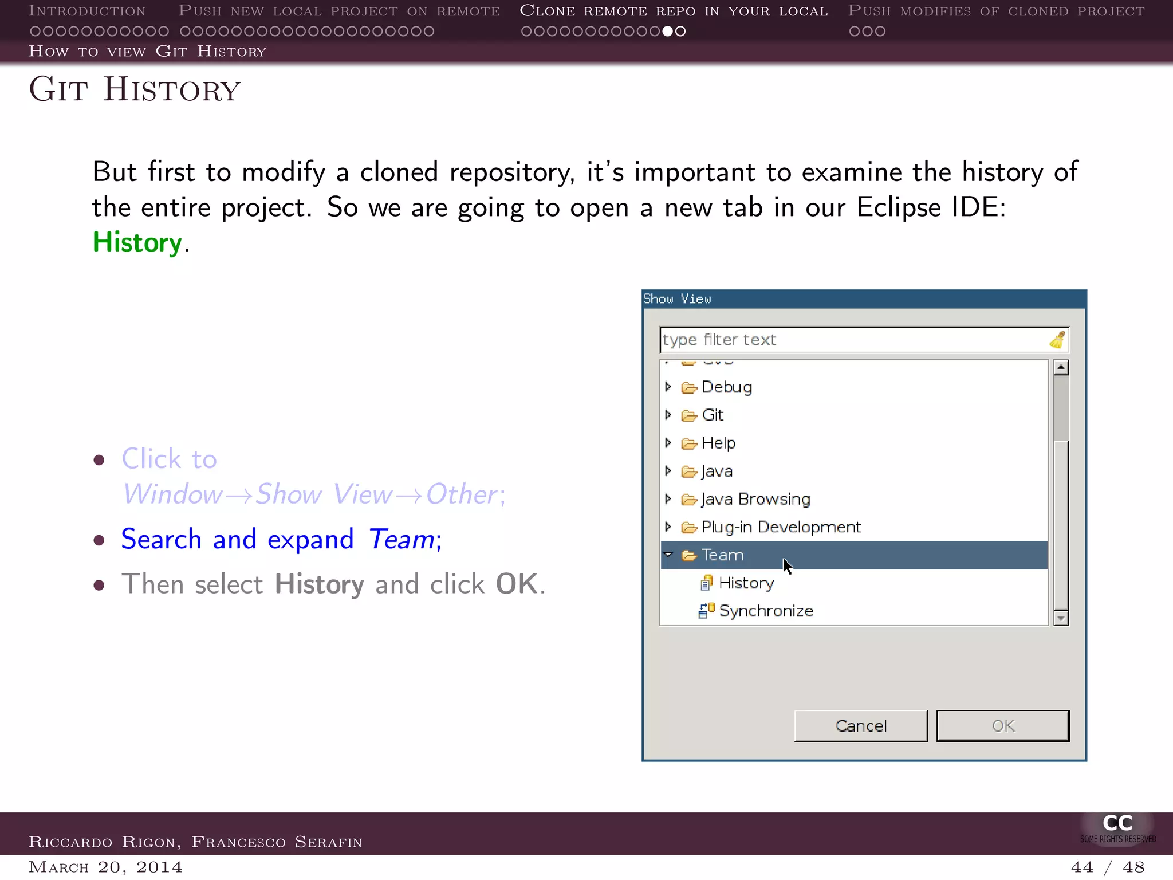Go to Push New Local Project section
The width and height of the screenshot is (1173, 880).
click(x=339, y=11)
